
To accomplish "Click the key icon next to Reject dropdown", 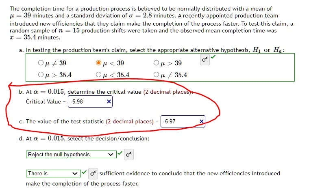I will 129,155.
